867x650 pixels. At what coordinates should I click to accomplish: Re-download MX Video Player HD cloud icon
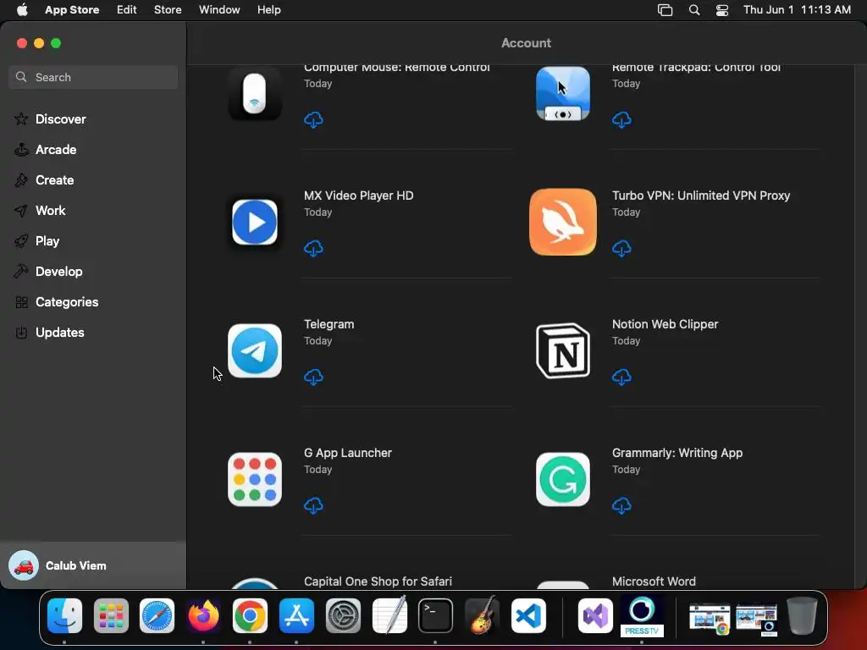pos(313,248)
